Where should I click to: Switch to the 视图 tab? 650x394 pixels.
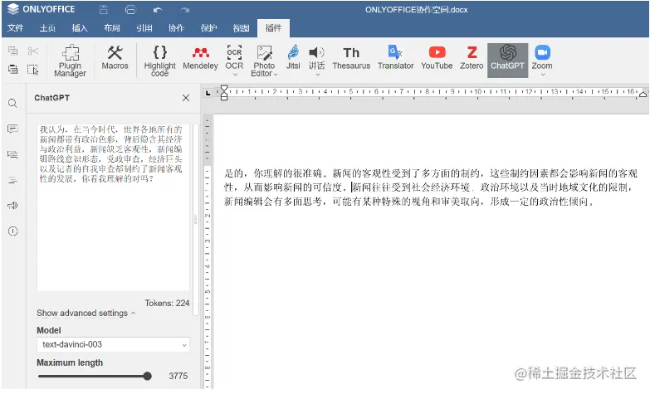coord(241,28)
